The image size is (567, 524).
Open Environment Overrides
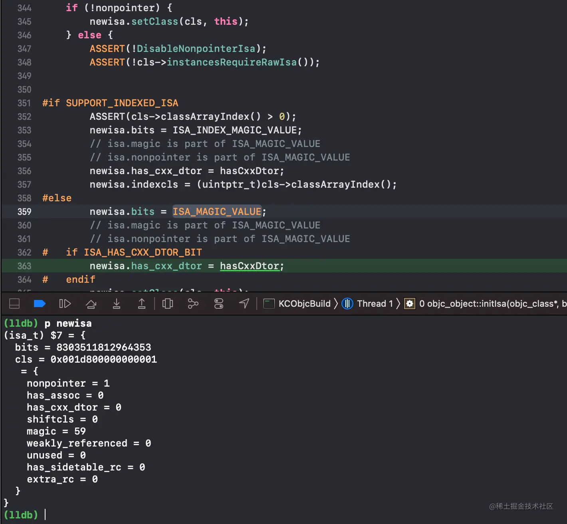[x=219, y=304]
